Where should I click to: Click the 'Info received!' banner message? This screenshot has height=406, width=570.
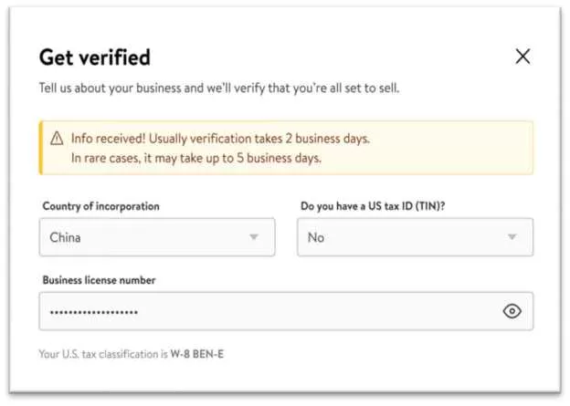[221, 139]
